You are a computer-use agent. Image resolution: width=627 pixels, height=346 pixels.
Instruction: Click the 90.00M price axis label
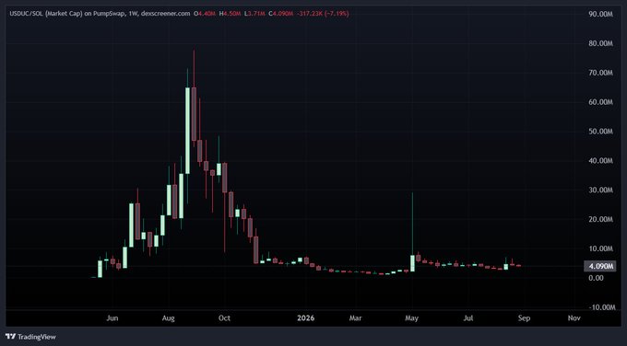pos(600,14)
